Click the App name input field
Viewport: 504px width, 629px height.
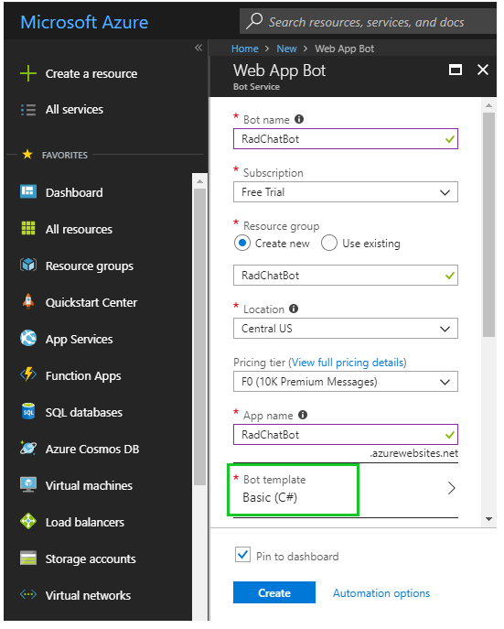(346, 435)
